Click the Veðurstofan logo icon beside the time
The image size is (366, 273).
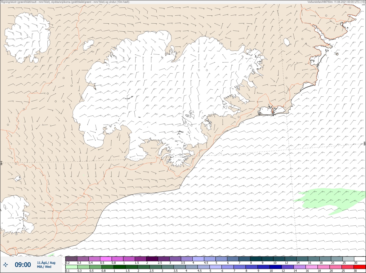[x=6, y=265]
